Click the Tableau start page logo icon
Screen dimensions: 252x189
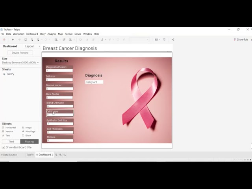pos(4,39)
